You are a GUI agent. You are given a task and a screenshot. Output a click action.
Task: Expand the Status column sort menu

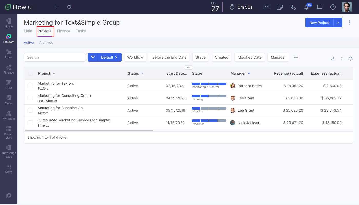click(x=143, y=73)
